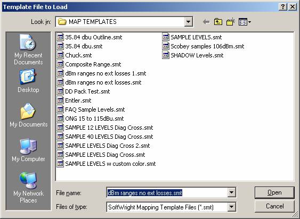Viewport: 300px width, 219px height.
Task: Click the Open button
Action: point(274,192)
